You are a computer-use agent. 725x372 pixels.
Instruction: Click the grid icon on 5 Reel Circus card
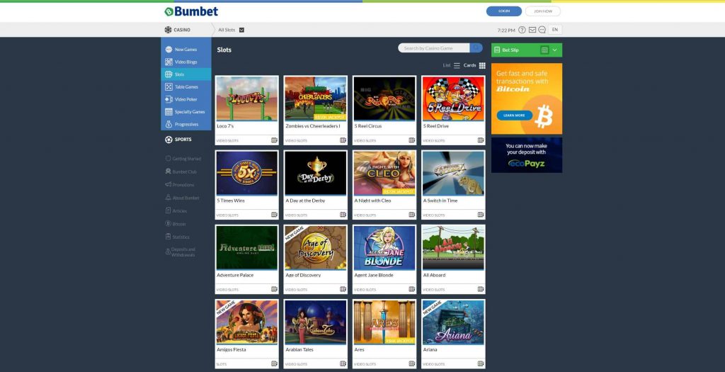(x=411, y=140)
